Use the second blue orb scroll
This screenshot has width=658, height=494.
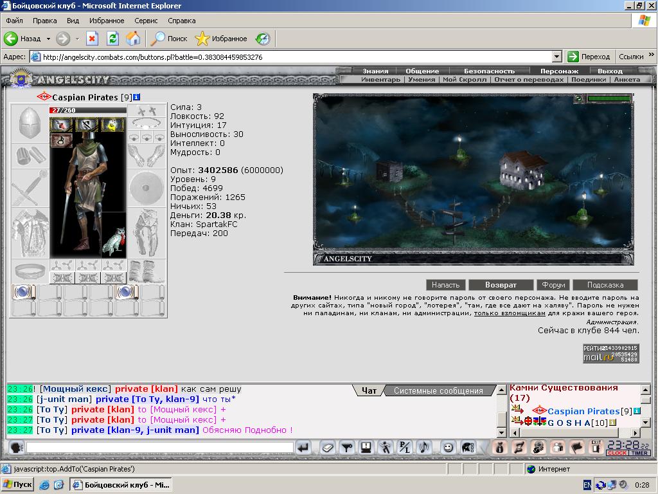click(127, 293)
